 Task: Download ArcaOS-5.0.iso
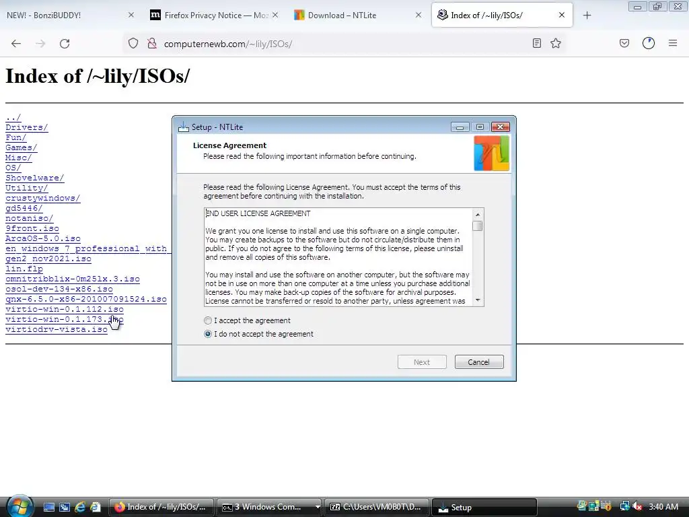tap(43, 239)
